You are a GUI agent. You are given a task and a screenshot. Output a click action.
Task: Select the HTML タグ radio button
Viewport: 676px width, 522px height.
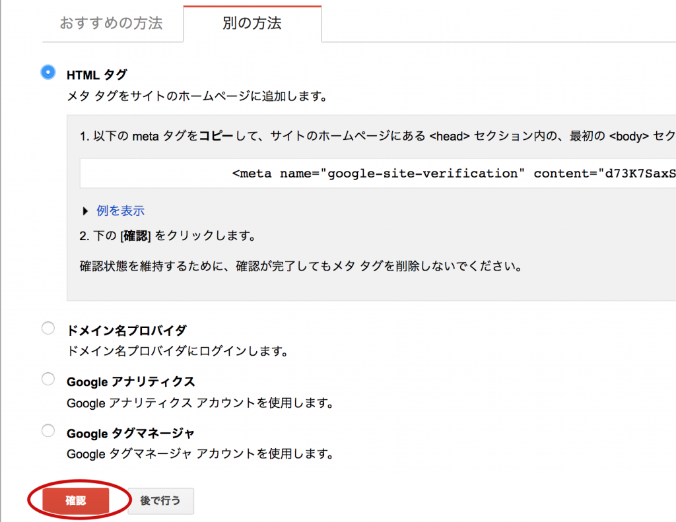pos(48,72)
